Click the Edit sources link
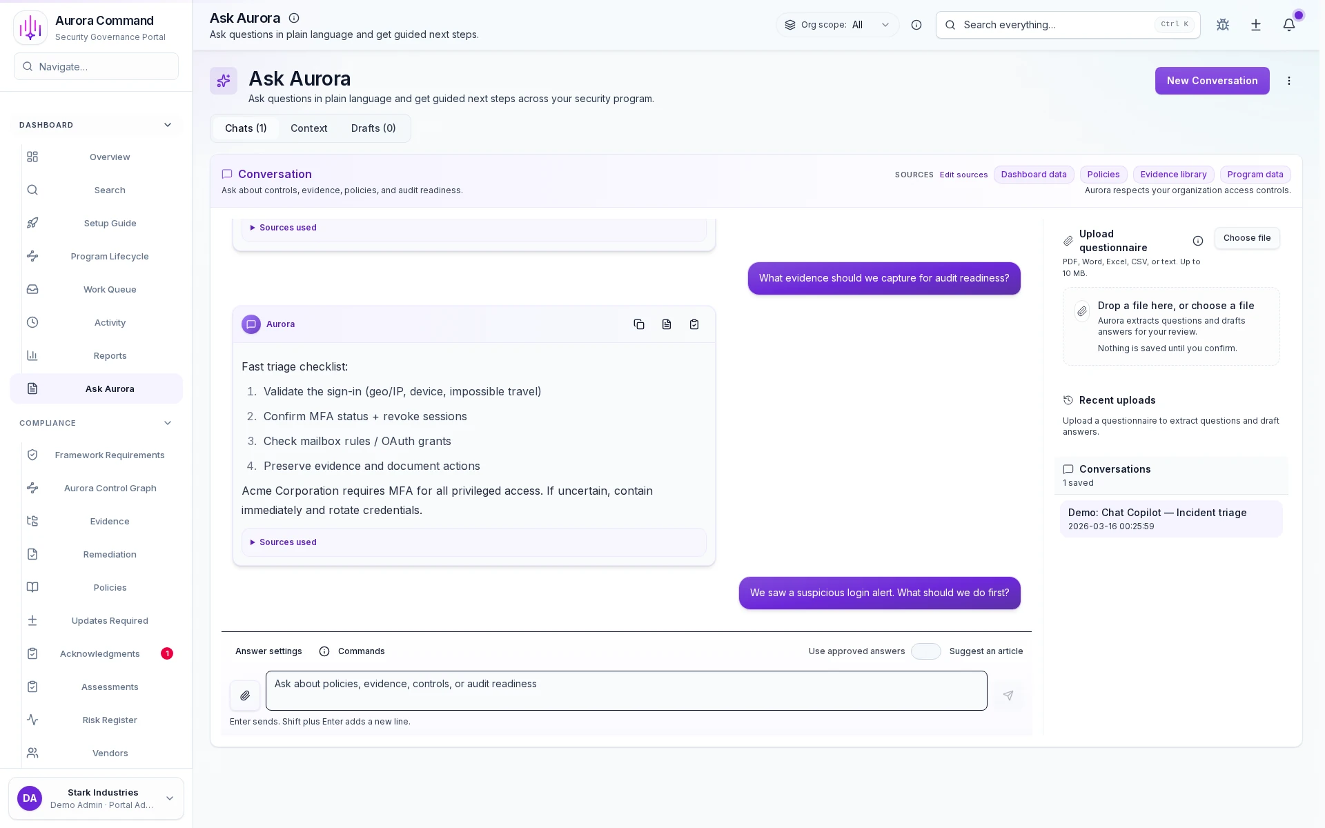1325x828 pixels. [x=963, y=175]
